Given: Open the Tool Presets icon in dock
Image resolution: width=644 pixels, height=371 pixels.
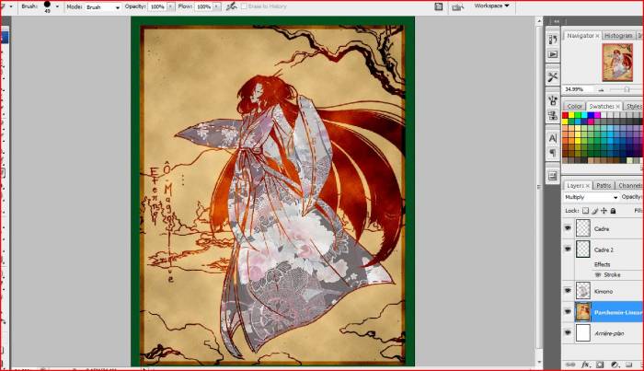Looking at the screenshot, I should tap(553, 76).
